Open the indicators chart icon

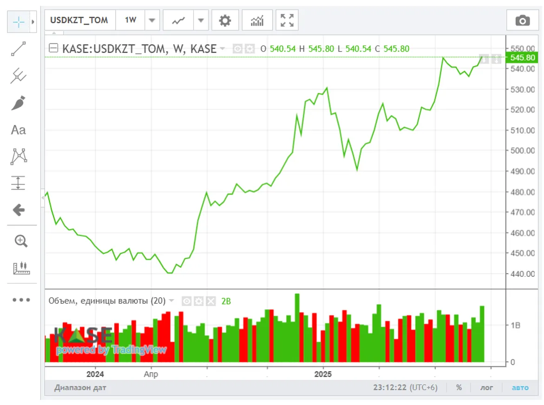257,20
